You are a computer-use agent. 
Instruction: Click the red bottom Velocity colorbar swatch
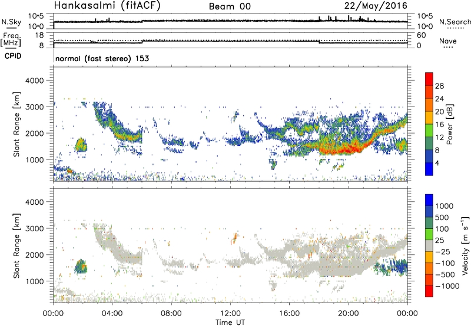(429, 291)
